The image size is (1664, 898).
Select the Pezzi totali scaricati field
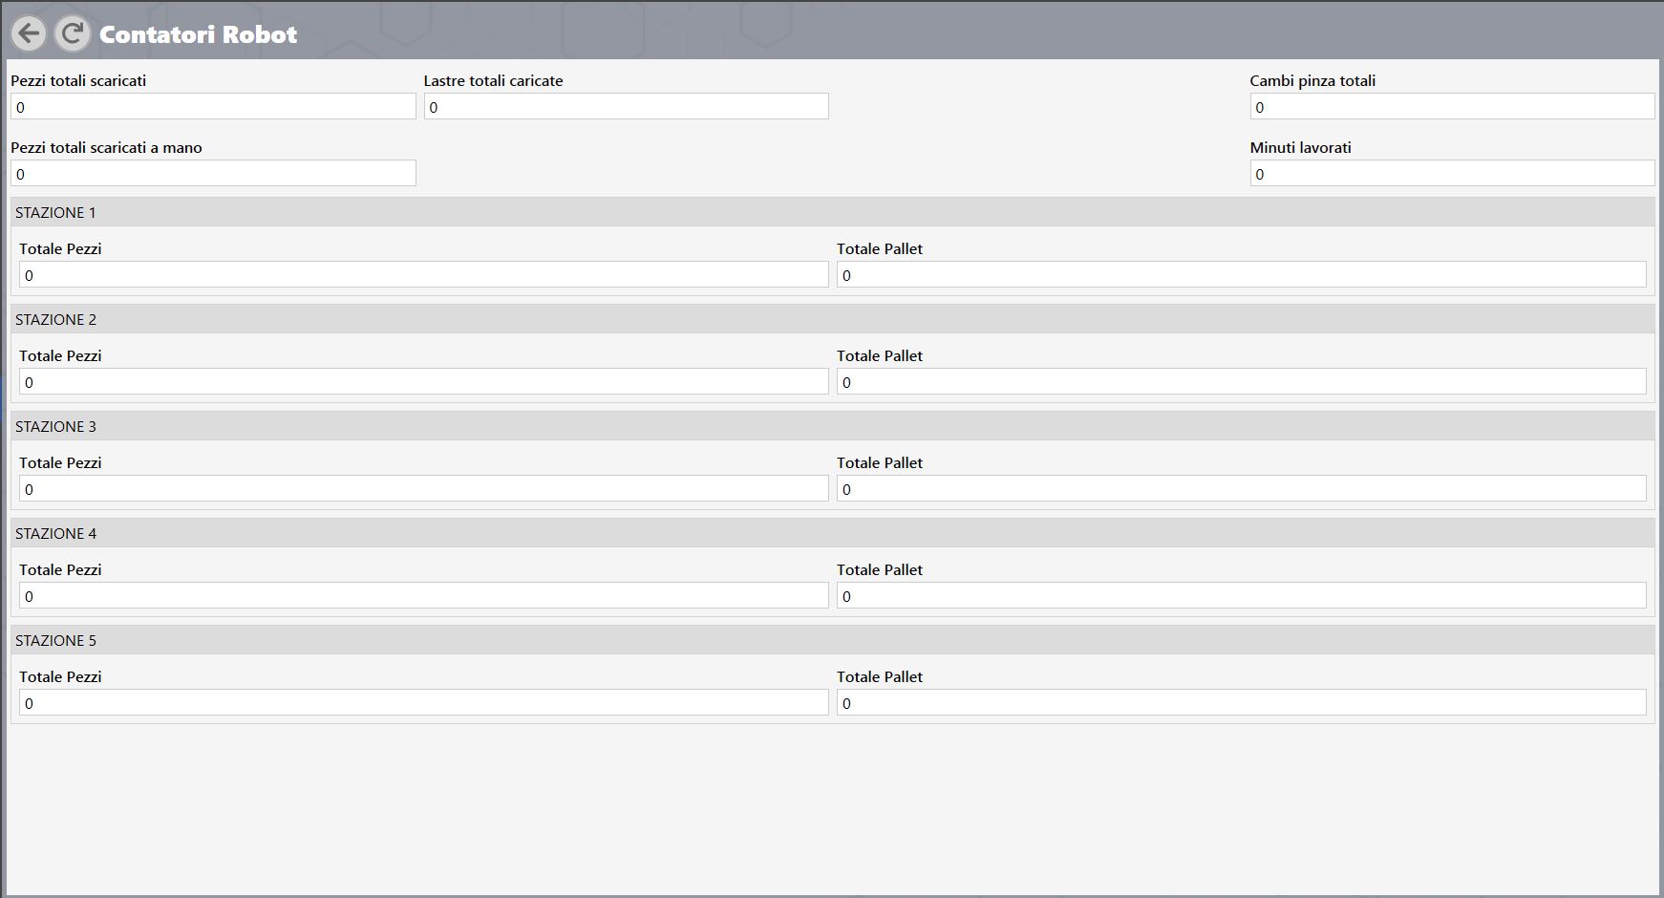213,106
